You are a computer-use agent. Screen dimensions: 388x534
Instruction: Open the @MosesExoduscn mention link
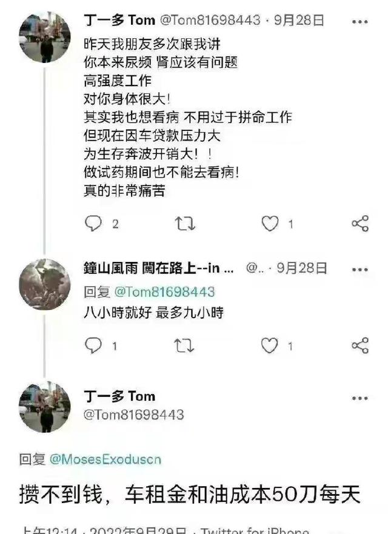point(105,459)
